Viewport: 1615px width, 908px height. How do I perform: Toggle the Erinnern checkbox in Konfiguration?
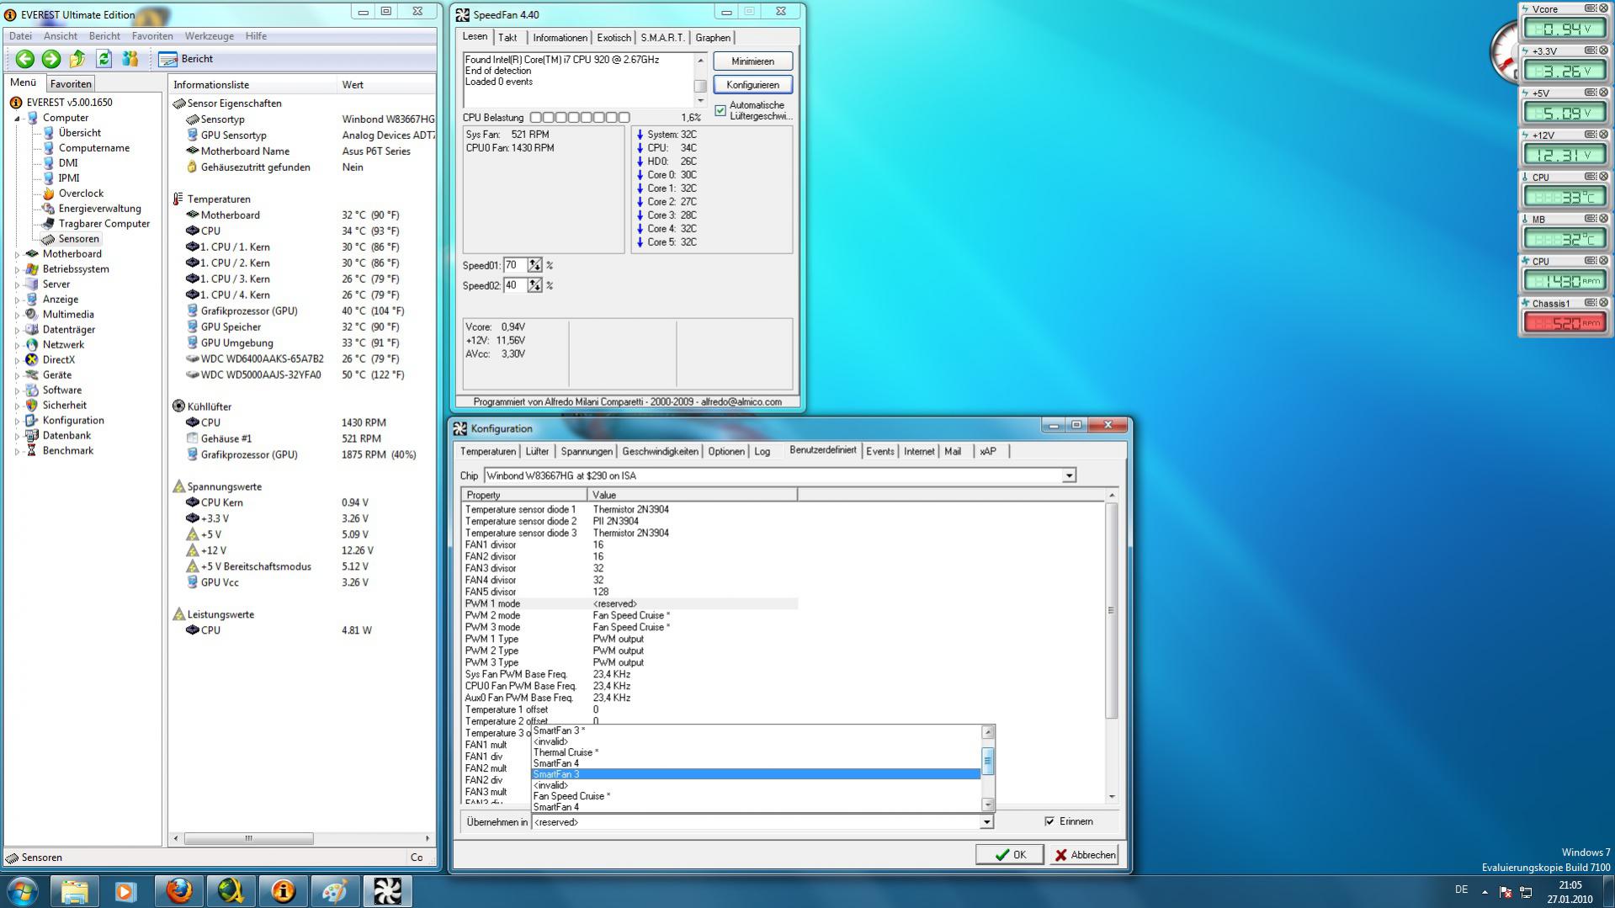coord(1049,821)
